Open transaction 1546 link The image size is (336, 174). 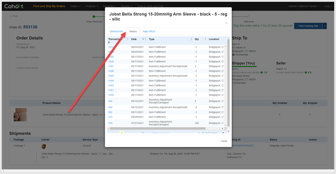coord(111,71)
